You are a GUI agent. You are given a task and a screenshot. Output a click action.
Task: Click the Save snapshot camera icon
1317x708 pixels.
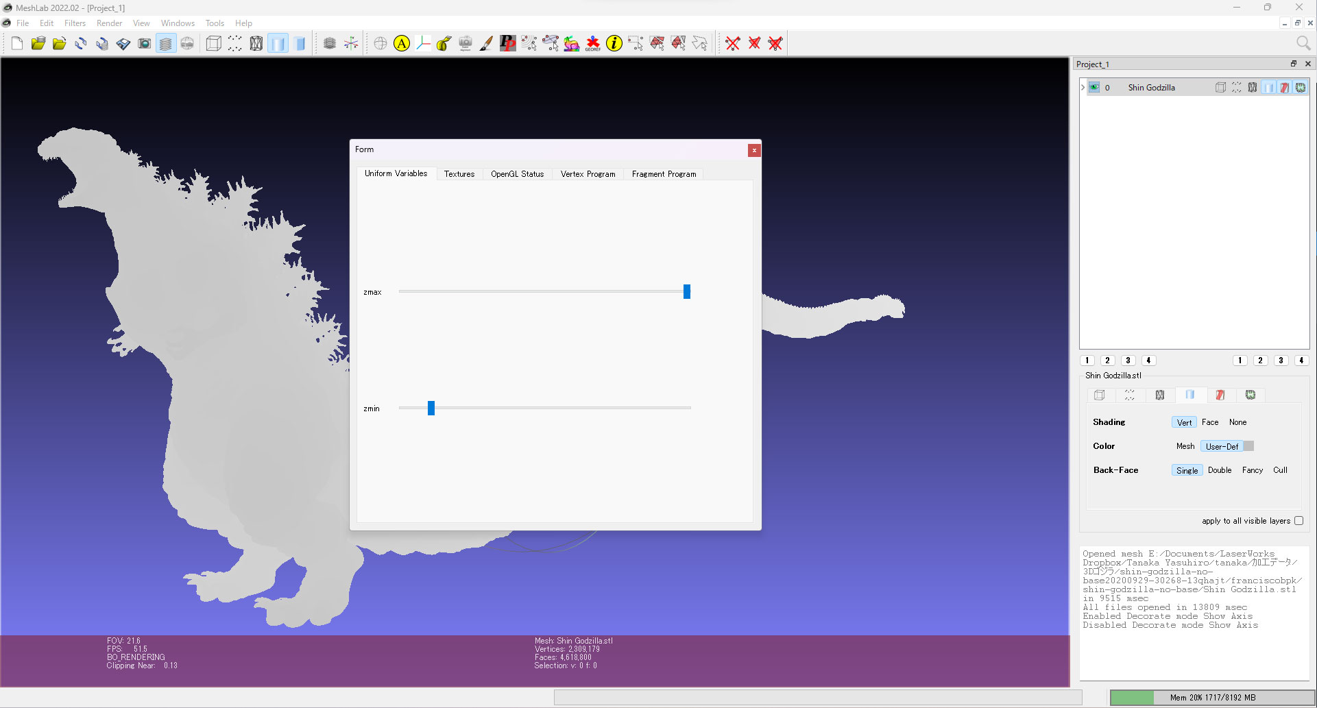coord(145,44)
